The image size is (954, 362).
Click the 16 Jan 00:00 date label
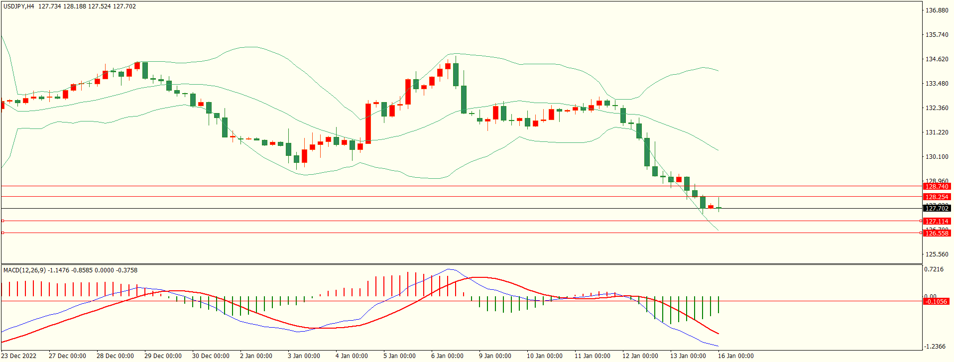[x=735, y=356]
